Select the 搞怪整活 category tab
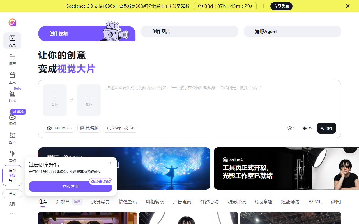This screenshot has height=224, width=359. tap(128, 202)
